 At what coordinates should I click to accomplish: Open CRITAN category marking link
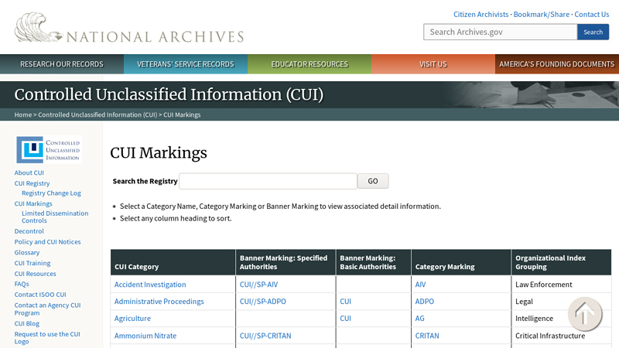point(427,336)
